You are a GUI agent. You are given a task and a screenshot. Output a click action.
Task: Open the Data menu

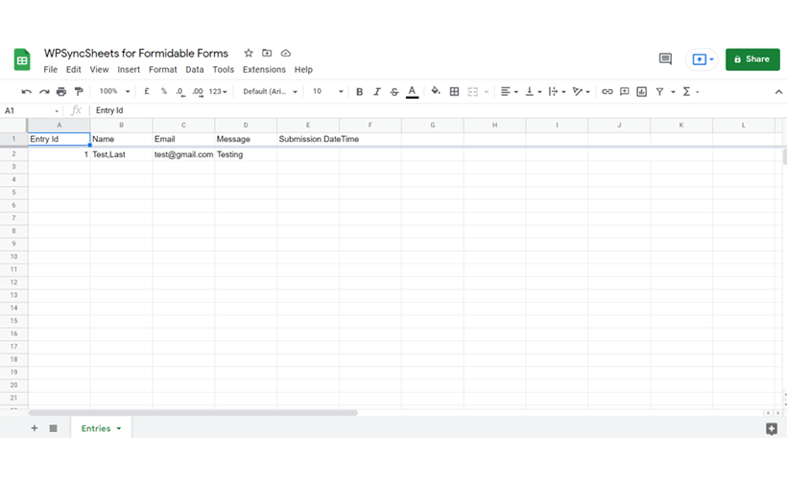[x=194, y=70]
